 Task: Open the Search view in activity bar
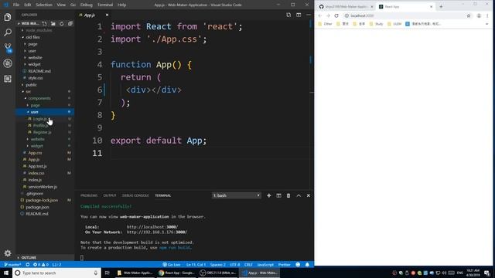pyautogui.click(x=8, y=32)
